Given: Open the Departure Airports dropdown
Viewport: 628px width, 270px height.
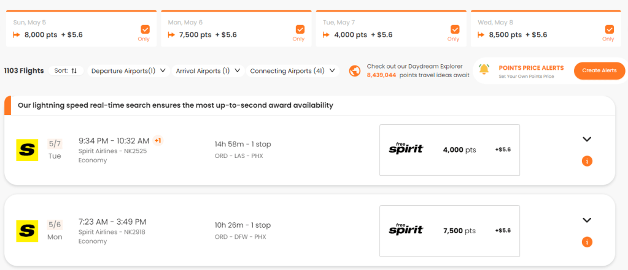Looking at the screenshot, I should (128, 71).
